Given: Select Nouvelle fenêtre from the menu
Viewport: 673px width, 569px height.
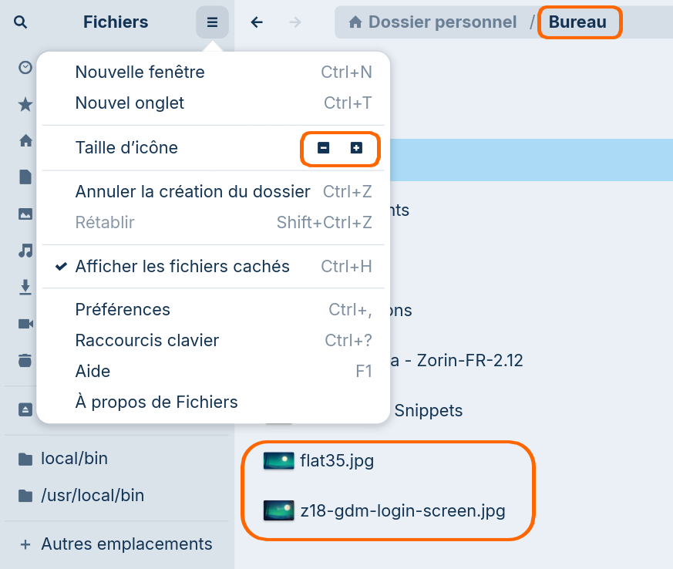Looking at the screenshot, I should (x=140, y=72).
